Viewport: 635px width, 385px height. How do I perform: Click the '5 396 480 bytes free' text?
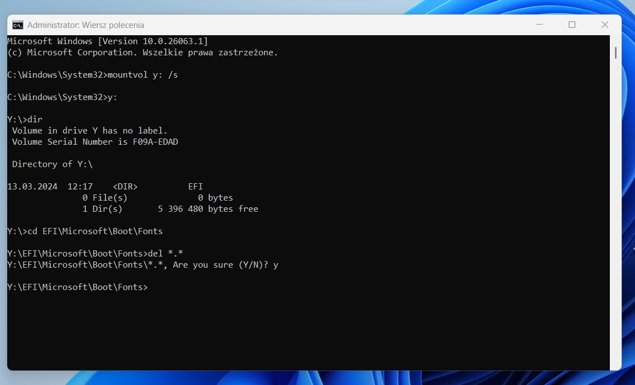click(208, 209)
